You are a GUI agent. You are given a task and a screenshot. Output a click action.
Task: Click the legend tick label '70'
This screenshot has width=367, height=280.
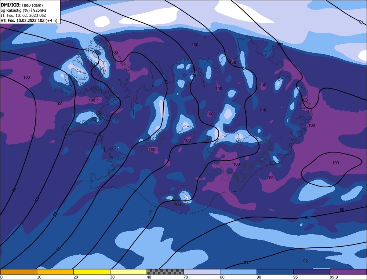tap(186, 277)
